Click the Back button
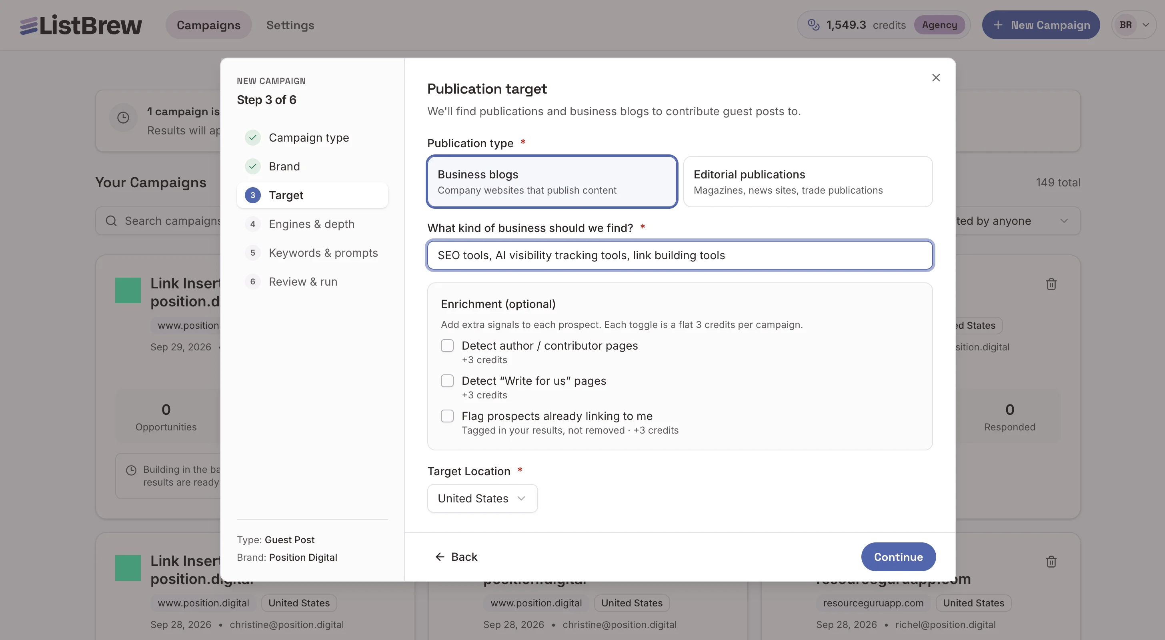 click(x=456, y=557)
